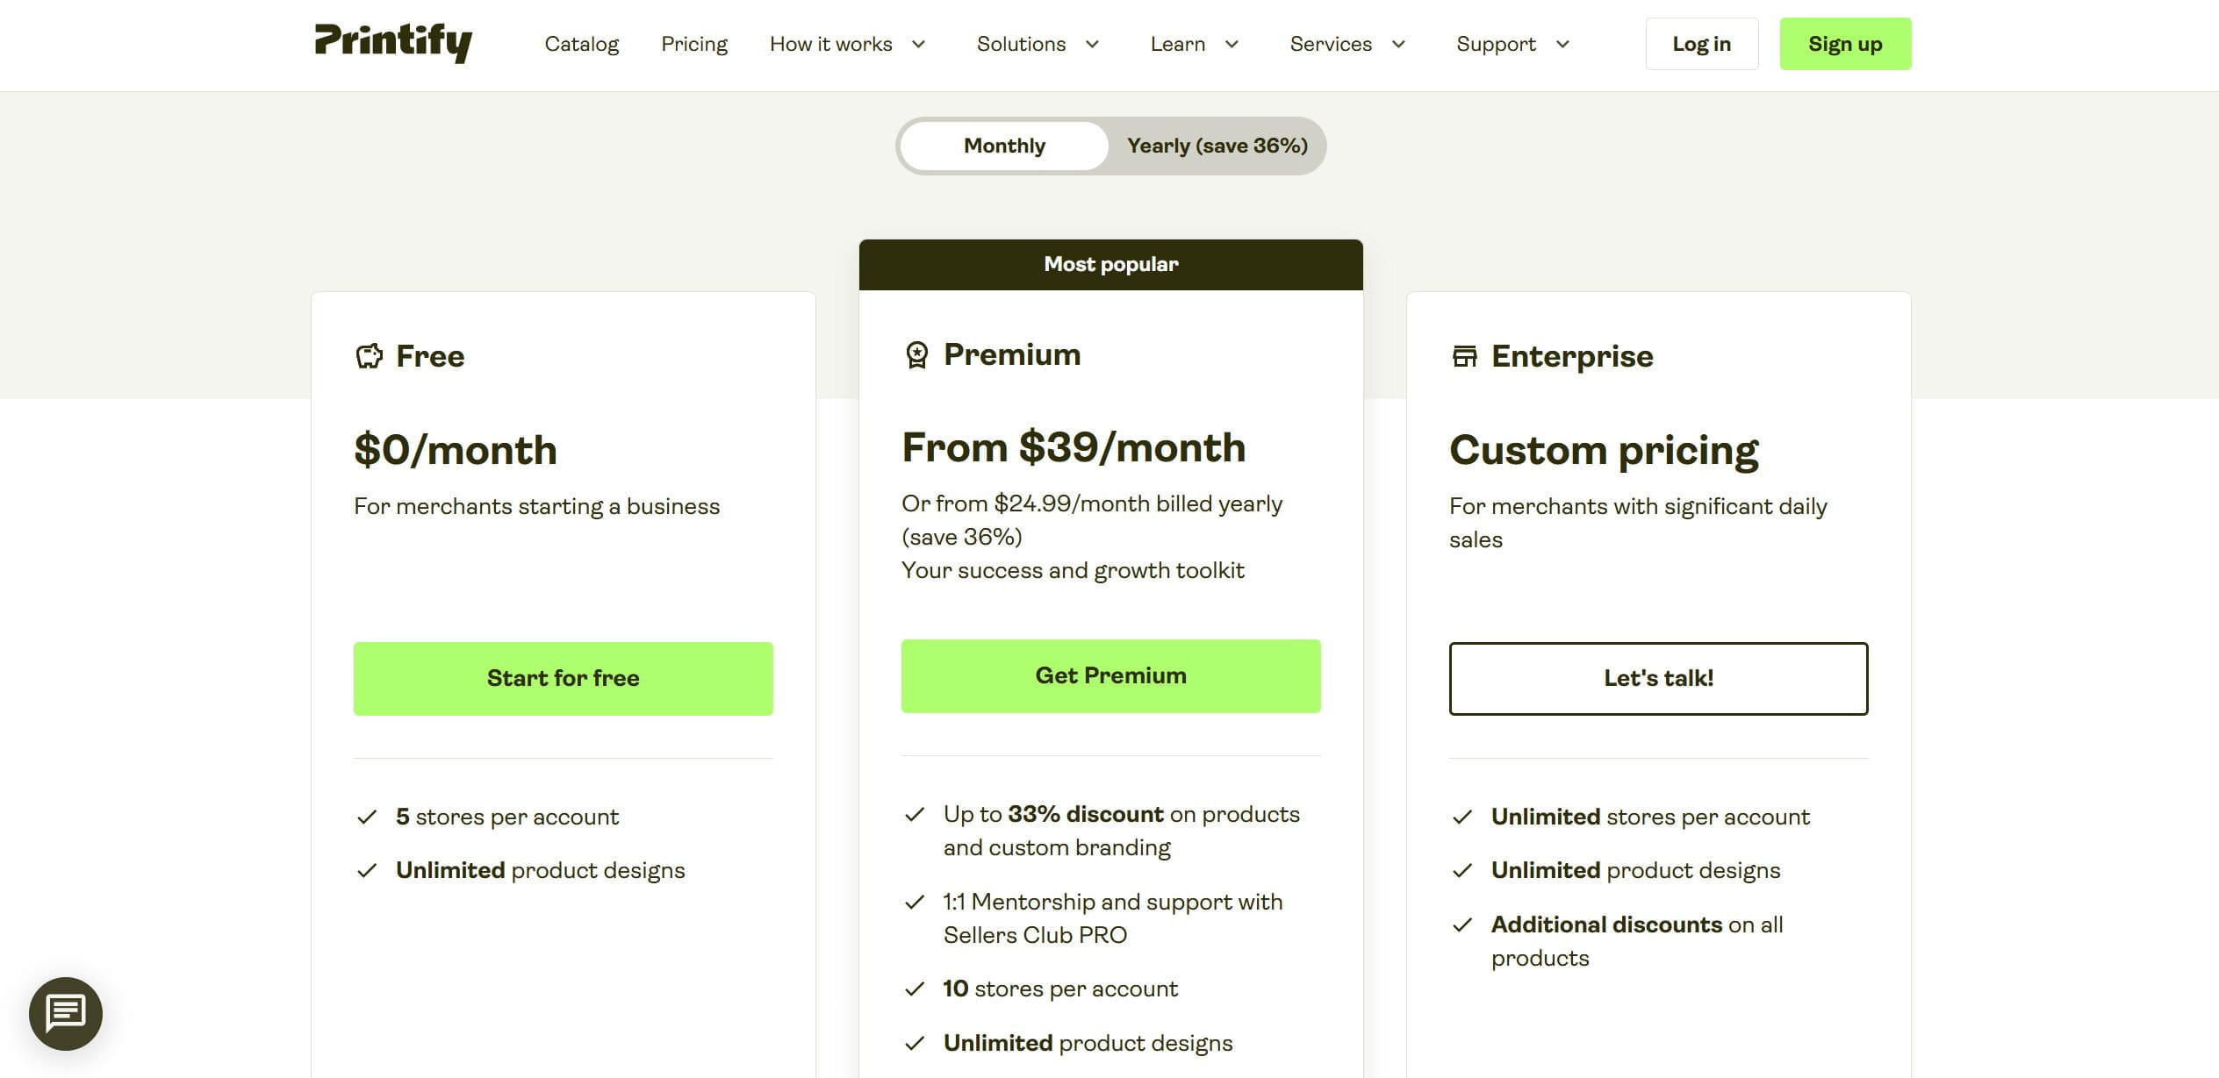Click 'Up to 33% discount on products' text

[1121, 815]
